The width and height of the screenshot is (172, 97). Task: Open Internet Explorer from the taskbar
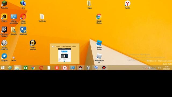click(x=10, y=68)
